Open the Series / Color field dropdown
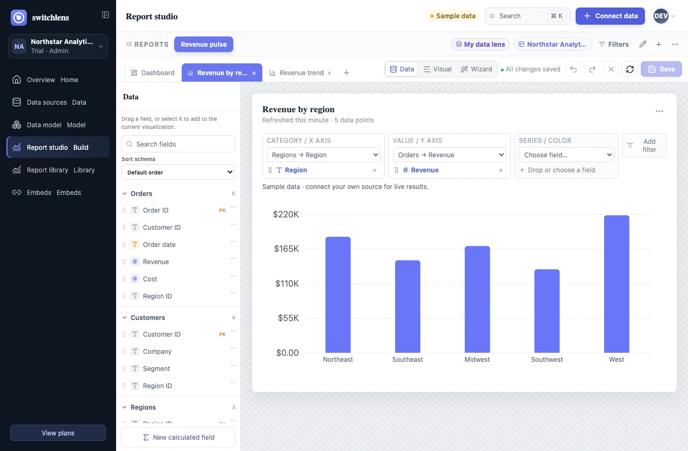This screenshot has height=451, width=688. (567, 155)
